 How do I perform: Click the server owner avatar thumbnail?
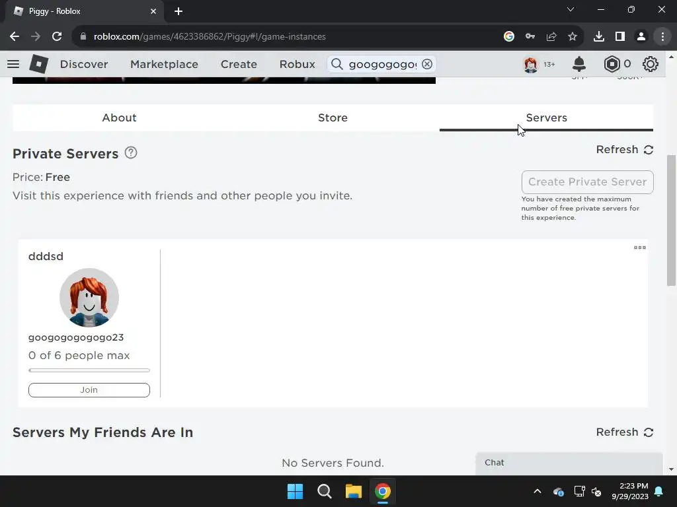[x=89, y=298]
